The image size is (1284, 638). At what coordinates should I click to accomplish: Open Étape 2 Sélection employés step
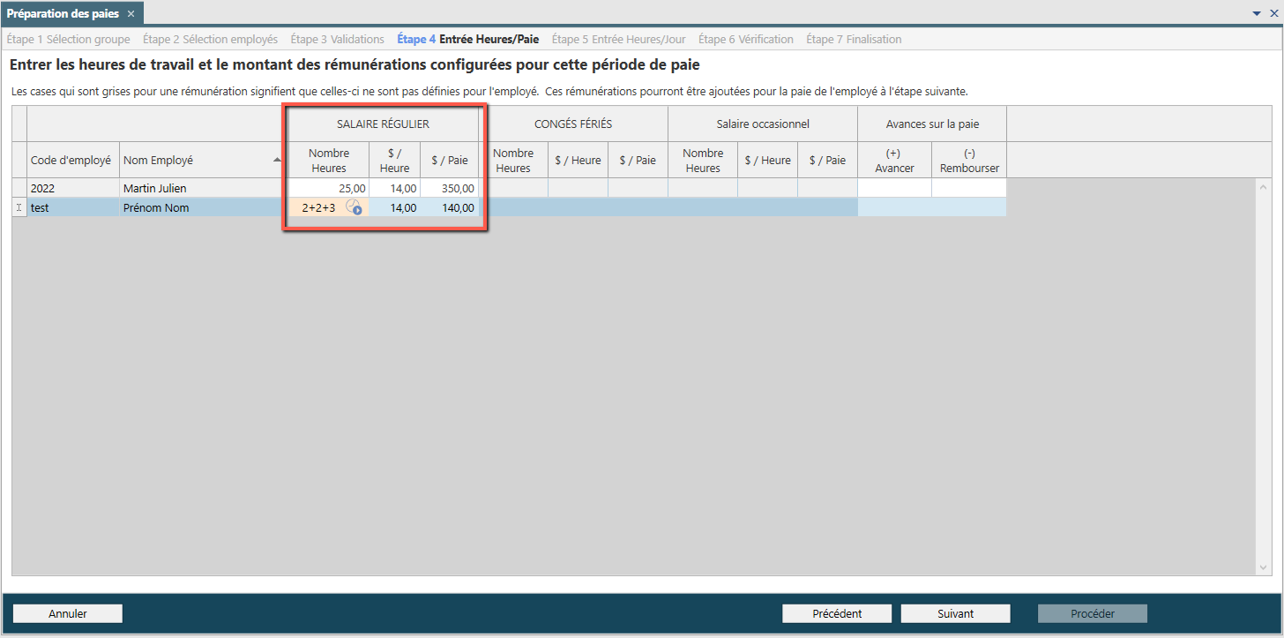[210, 39]
